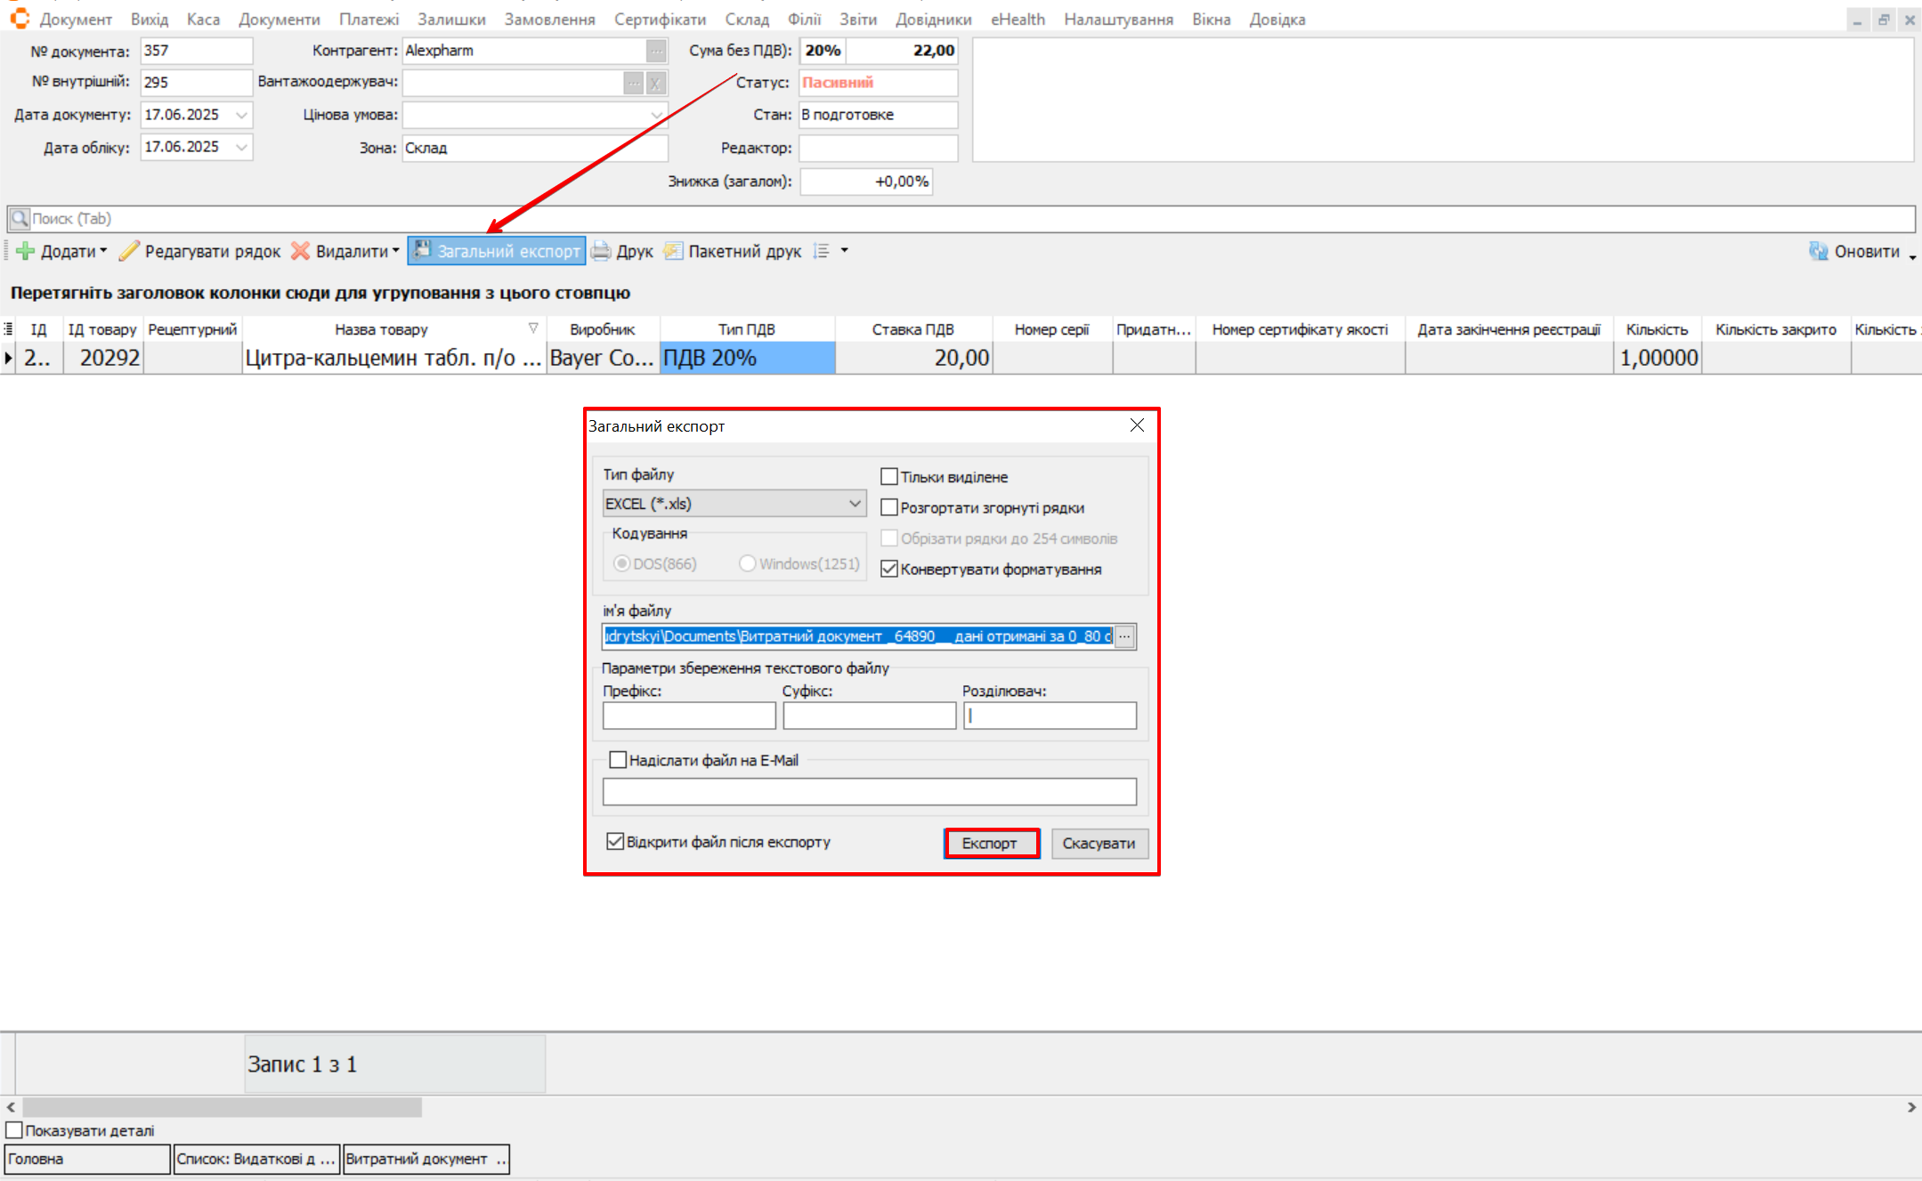Click the green plus Додати icon

pos(26,252)
